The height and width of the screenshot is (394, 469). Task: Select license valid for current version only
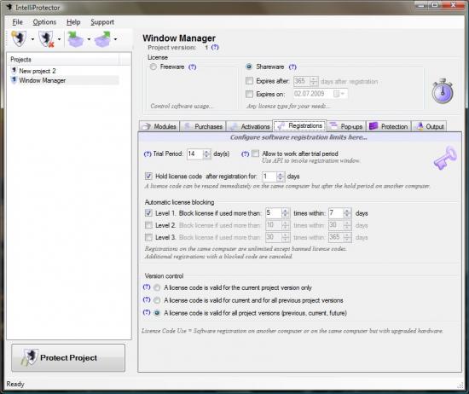point(157,287)
